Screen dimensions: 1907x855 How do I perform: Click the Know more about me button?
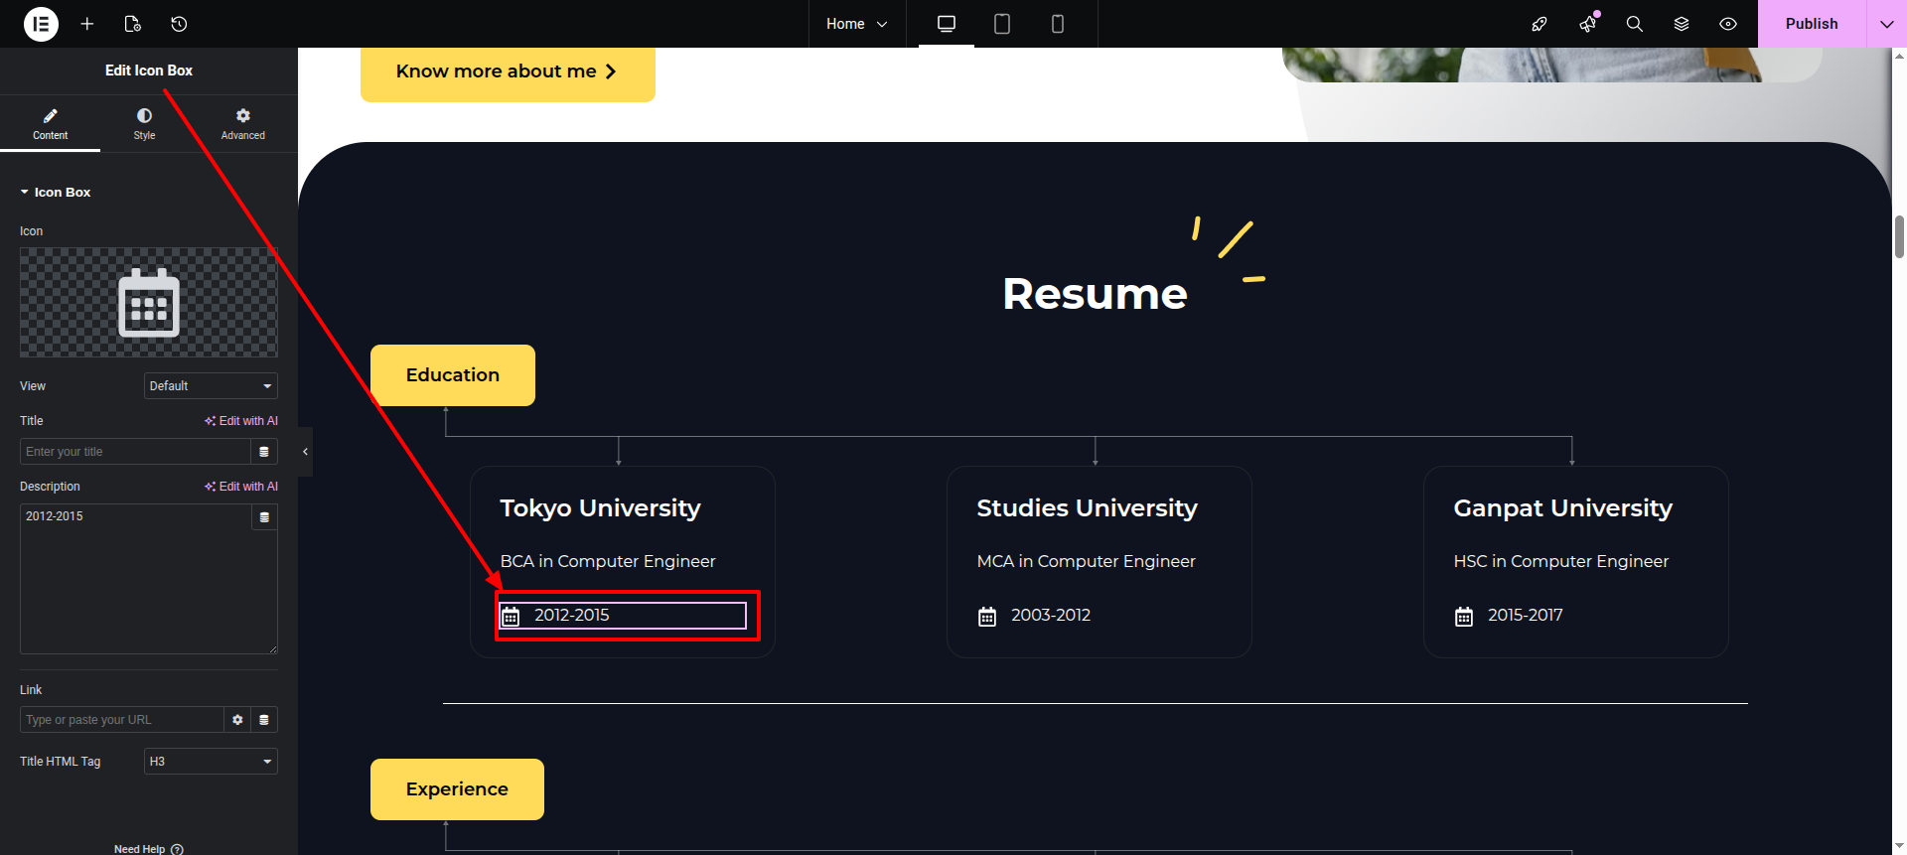[508, 71]
